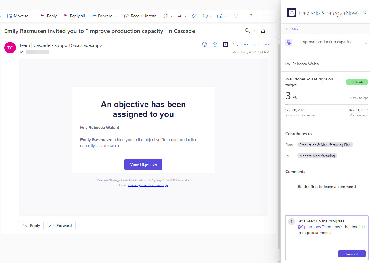Open Production & Manufacturing Plan tag
This screenshot has height=263, width=370.
coord(325,145)
